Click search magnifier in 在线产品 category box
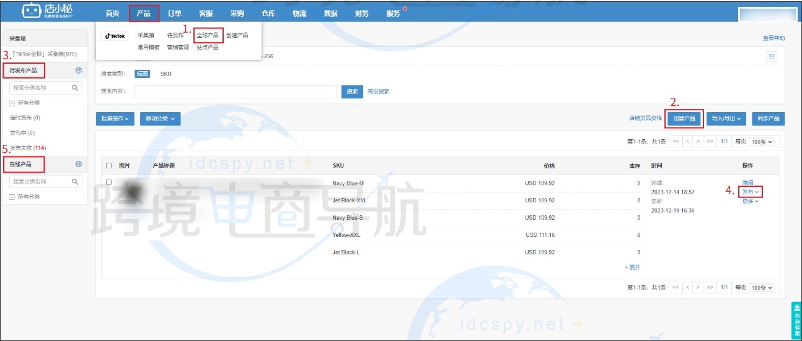 click(76, 181)
